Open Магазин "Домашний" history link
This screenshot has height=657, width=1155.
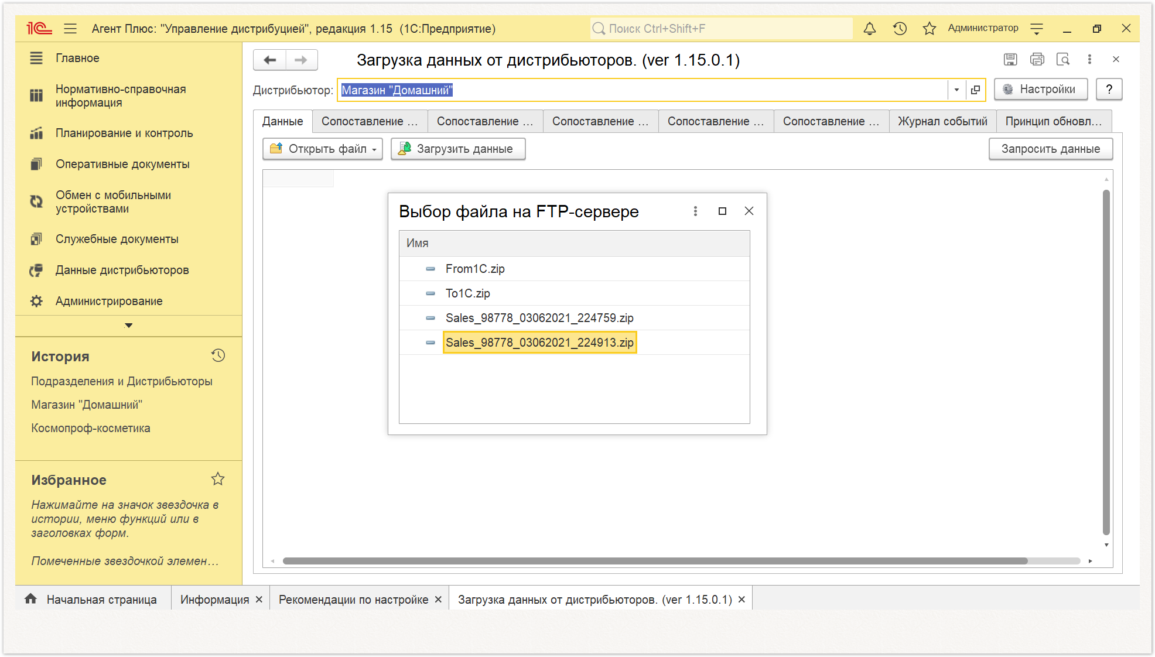87,405
